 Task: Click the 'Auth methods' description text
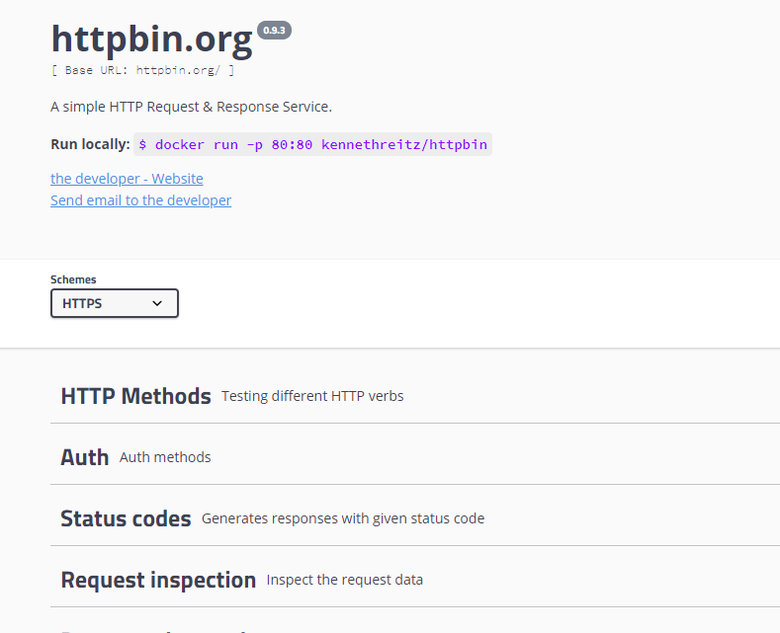[x=165, y=457]
